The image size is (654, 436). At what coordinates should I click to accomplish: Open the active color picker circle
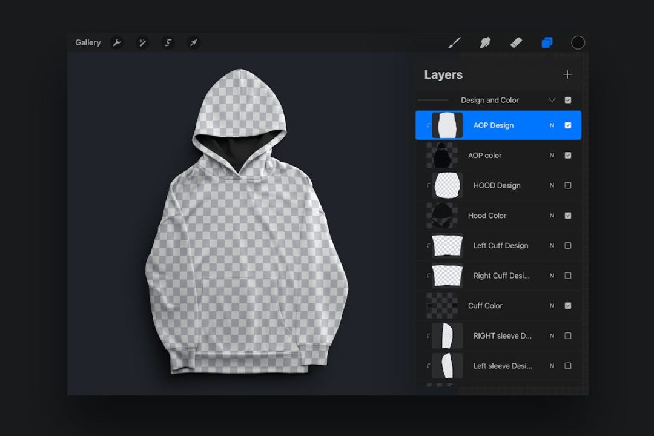578,42
